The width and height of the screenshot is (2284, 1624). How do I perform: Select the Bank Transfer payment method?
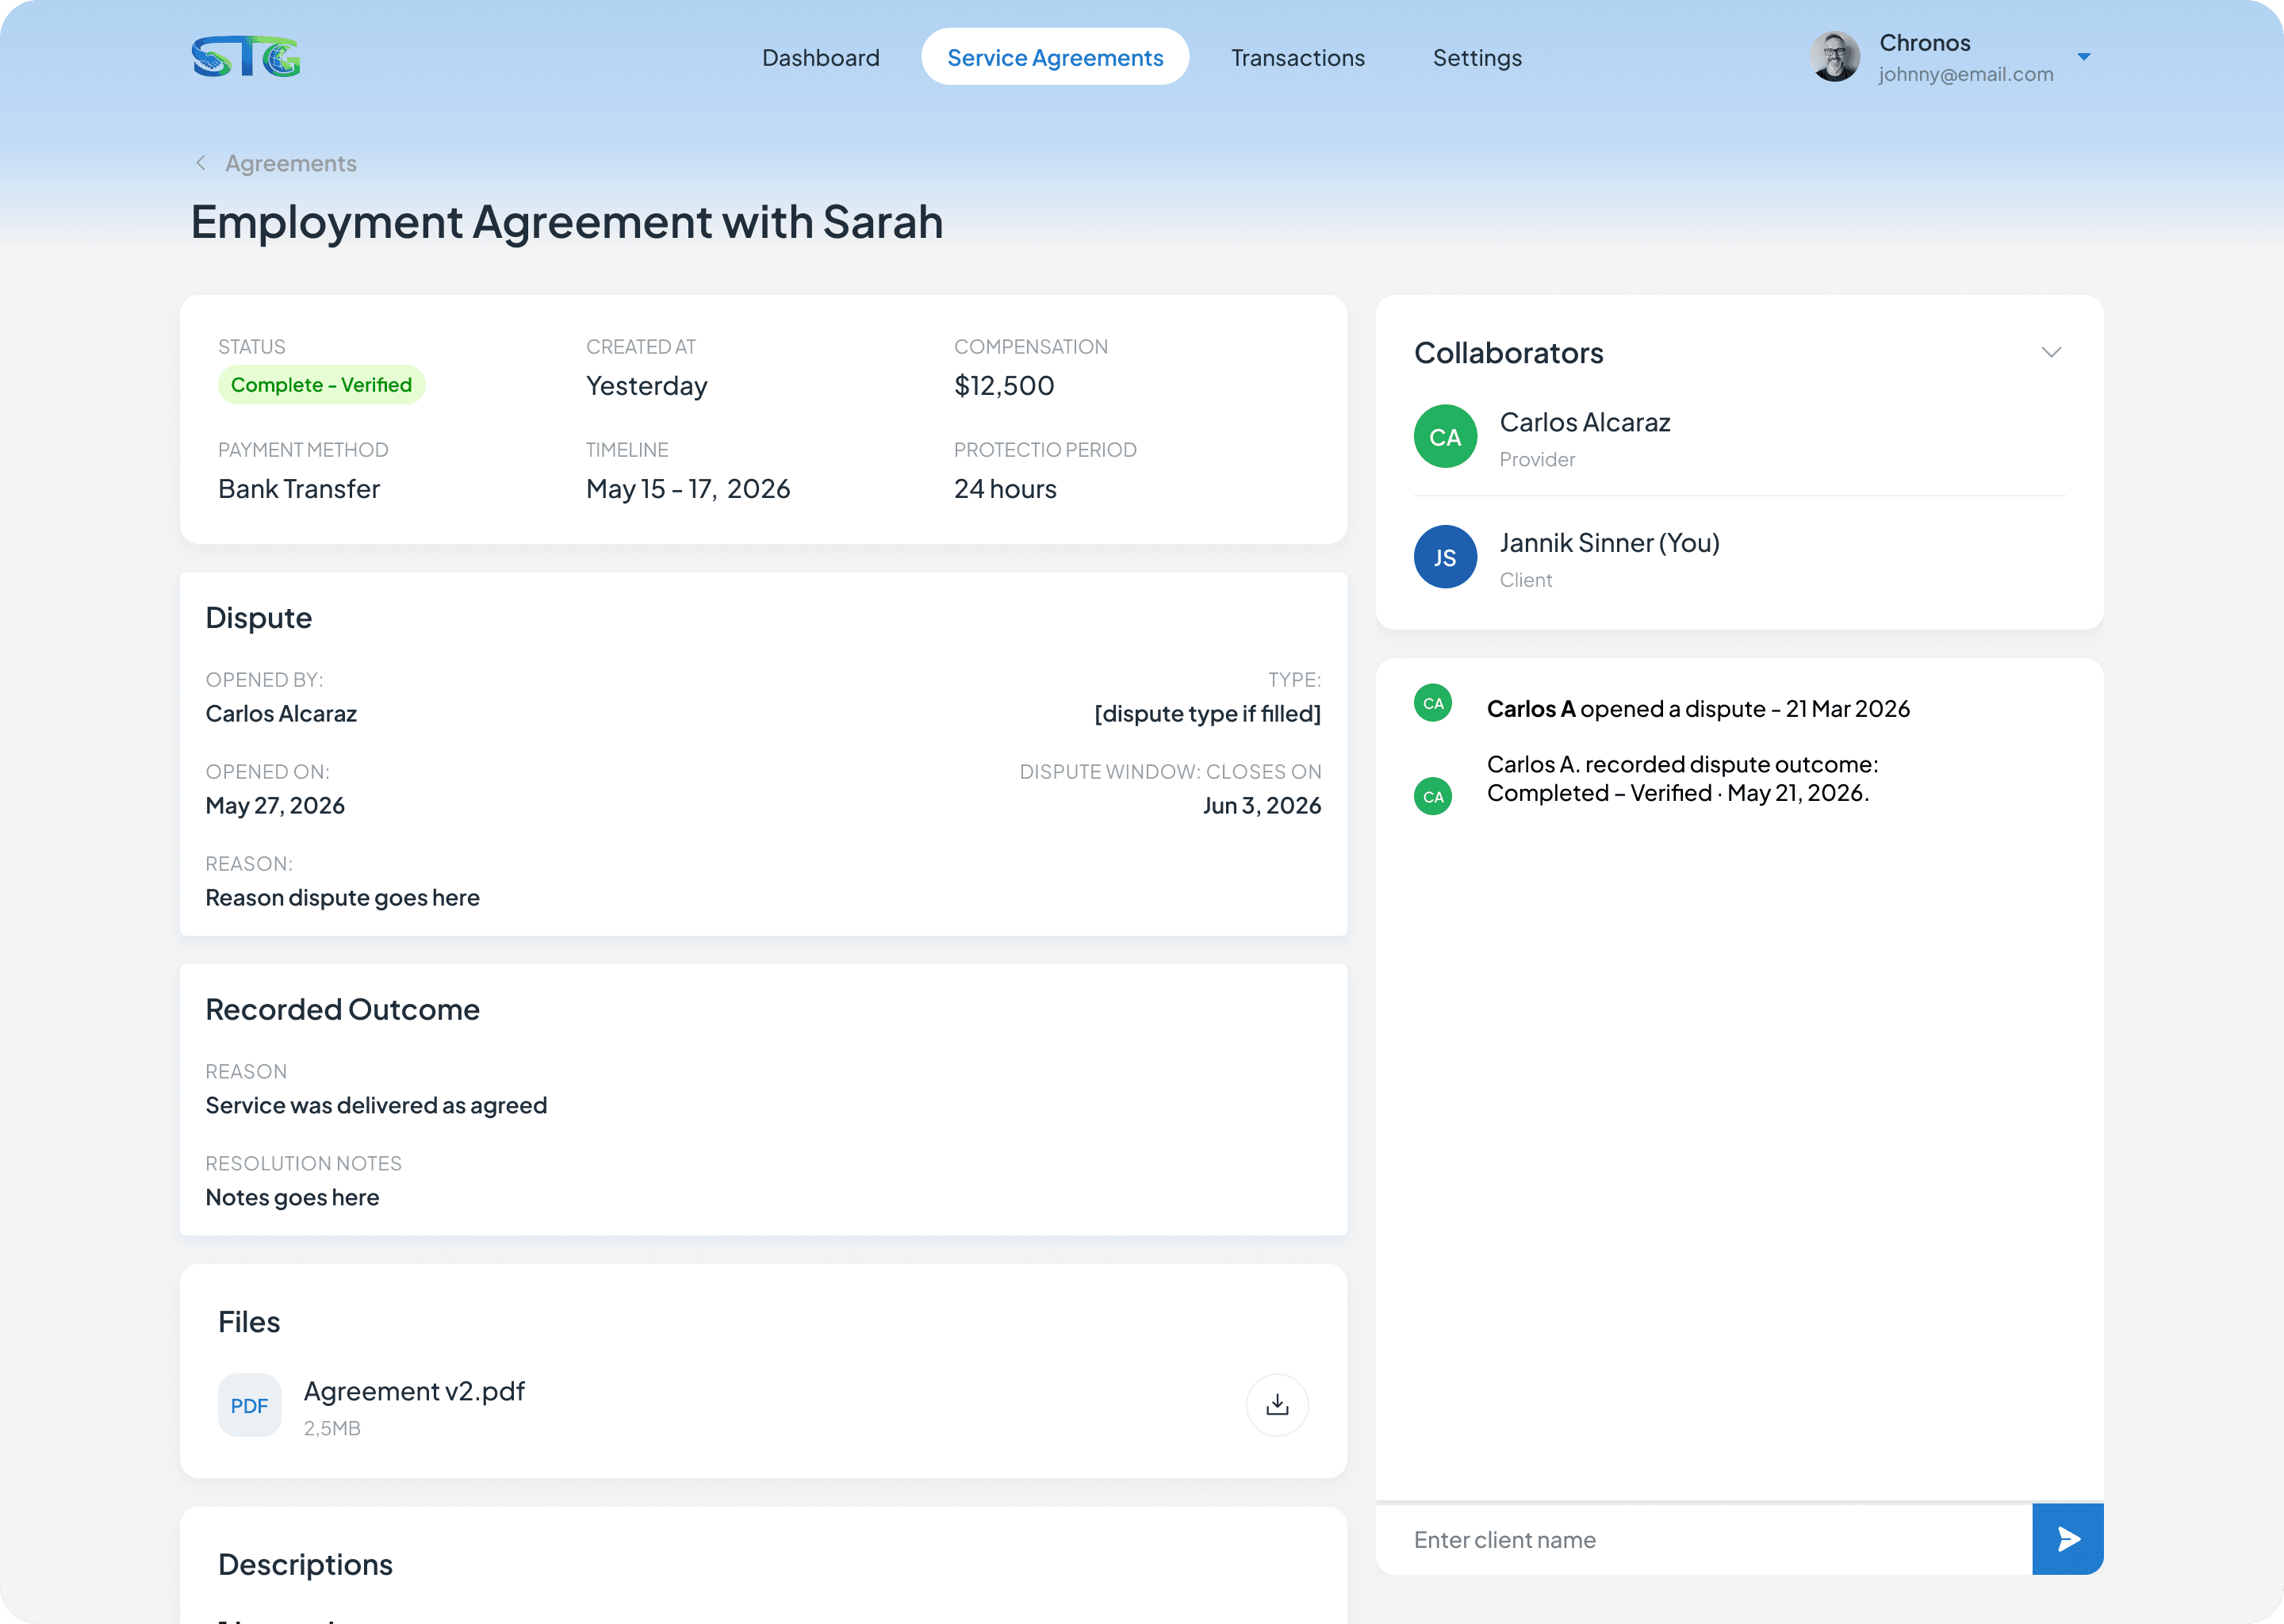point(299,489)
